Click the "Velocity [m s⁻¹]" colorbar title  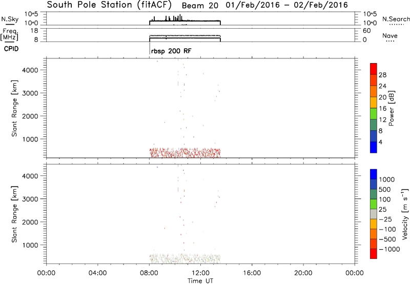point(405,214)
